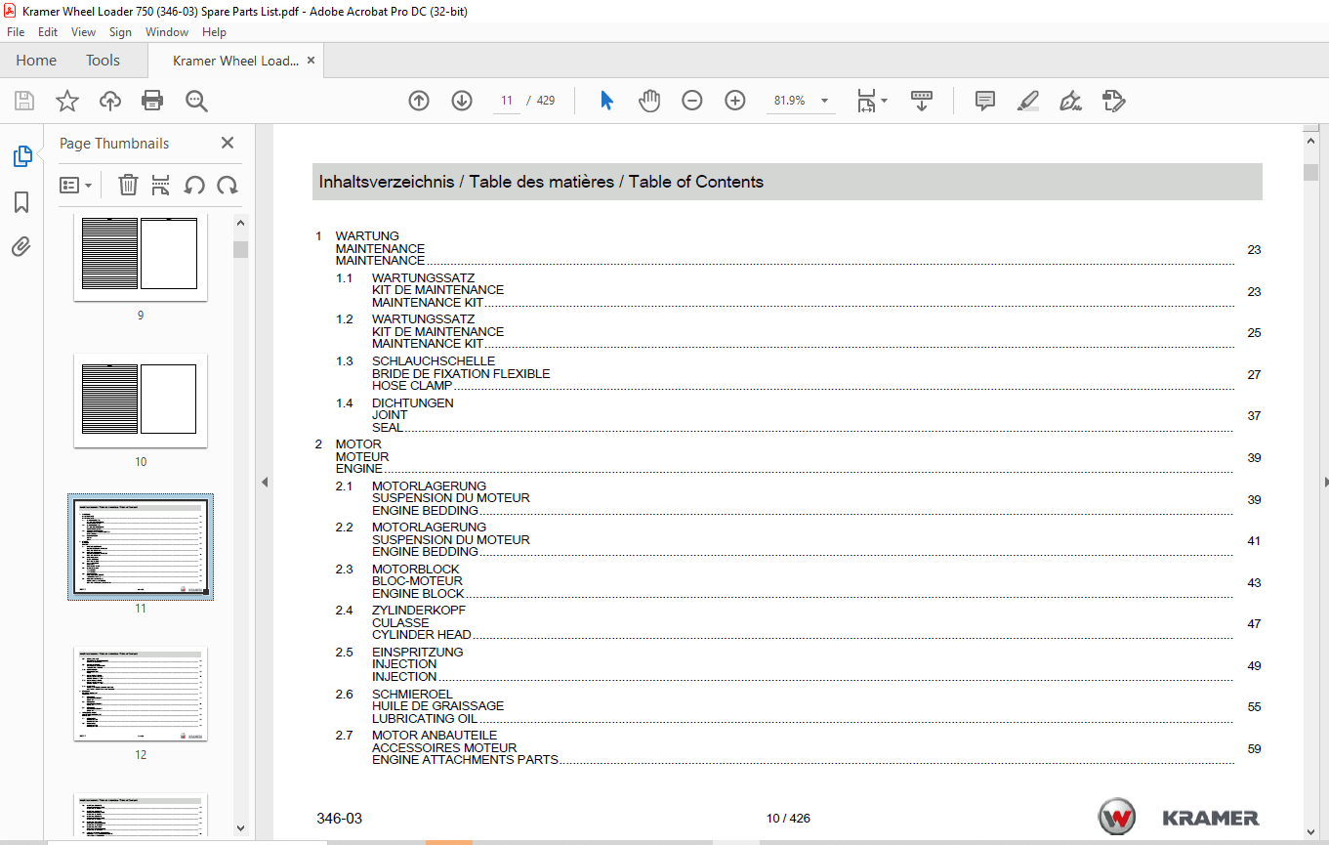Expand the right tools pane arrow

click(x=1325, y=482)
